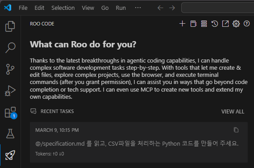The height and width of the screenshot is (168, 254).
Task: Open Roo Code in editor pop-out icon
Action: pos(225,24)
